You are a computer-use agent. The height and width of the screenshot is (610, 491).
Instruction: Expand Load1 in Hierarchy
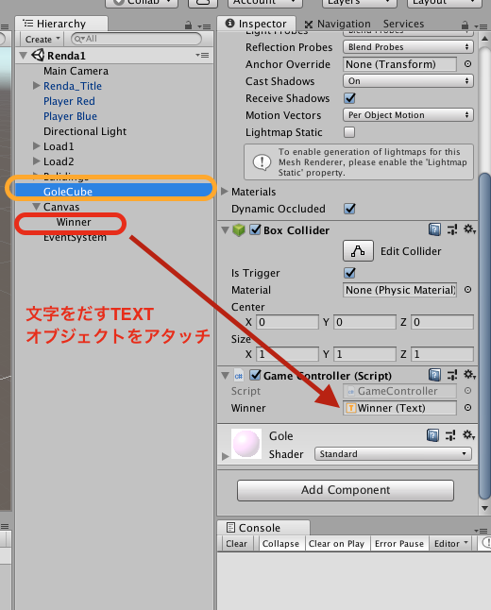pos(36,146)
